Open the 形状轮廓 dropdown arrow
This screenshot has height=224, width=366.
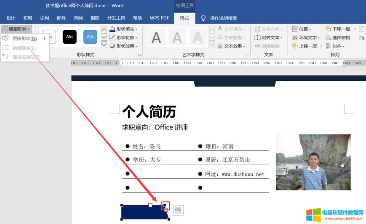tap(136, 38)
